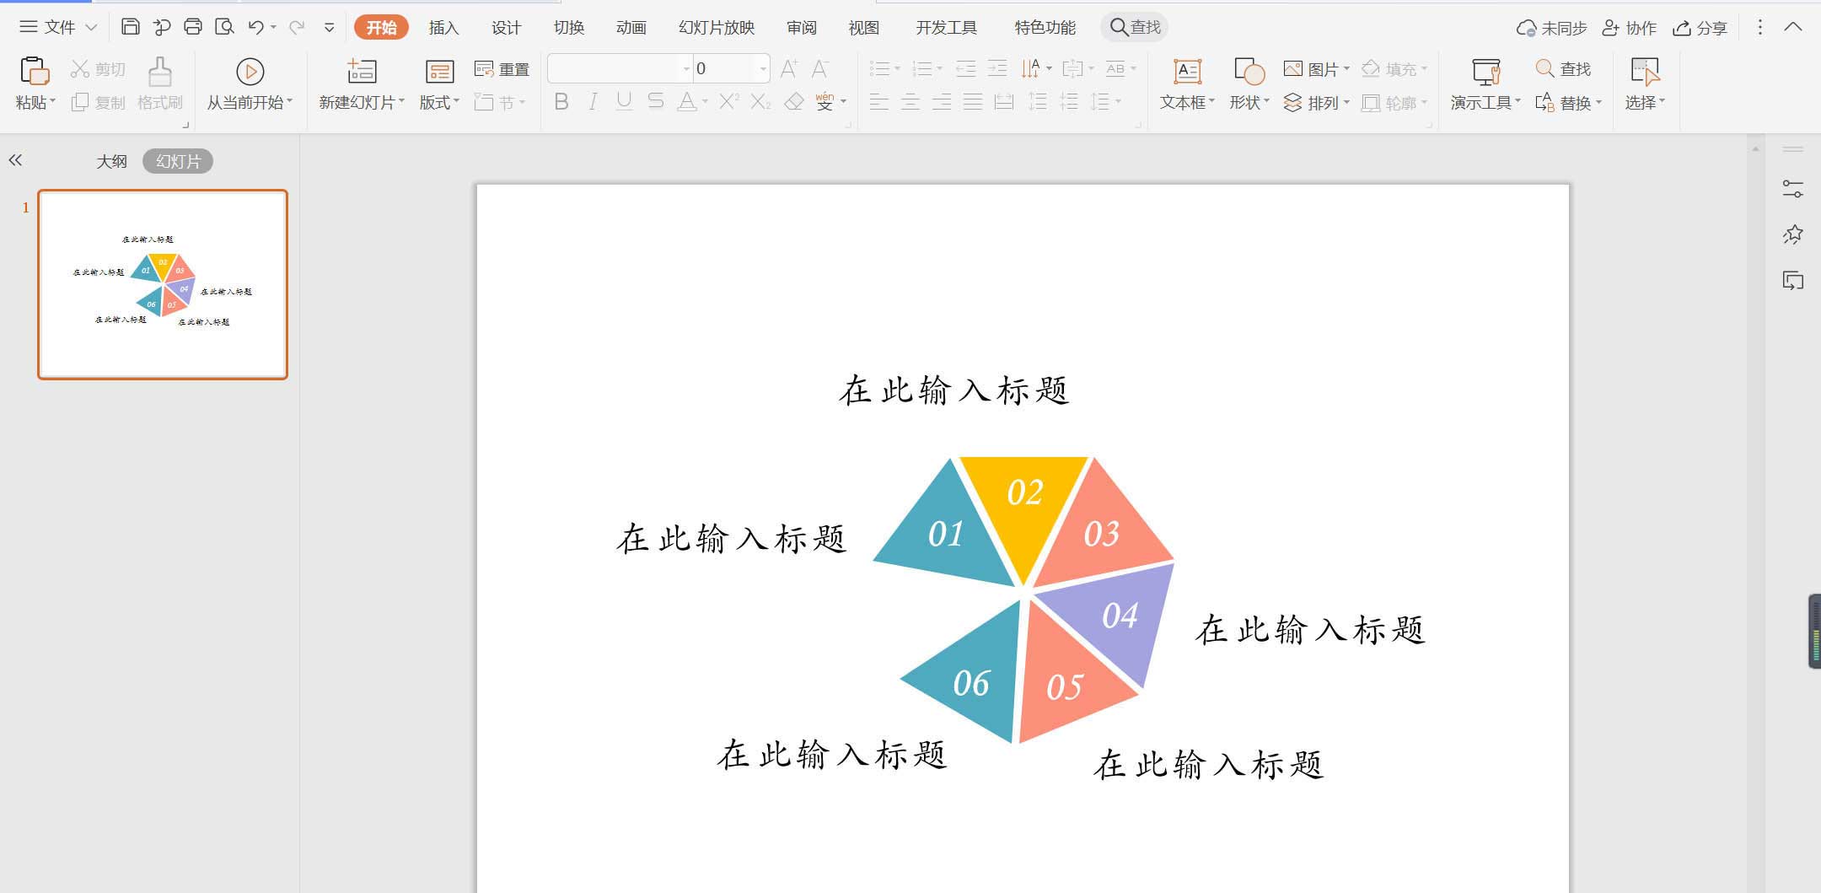This screenshot has height=893, width=1821.
Task: Click the Save icon in quick toolbar
Action: click(x=130, y=27)
